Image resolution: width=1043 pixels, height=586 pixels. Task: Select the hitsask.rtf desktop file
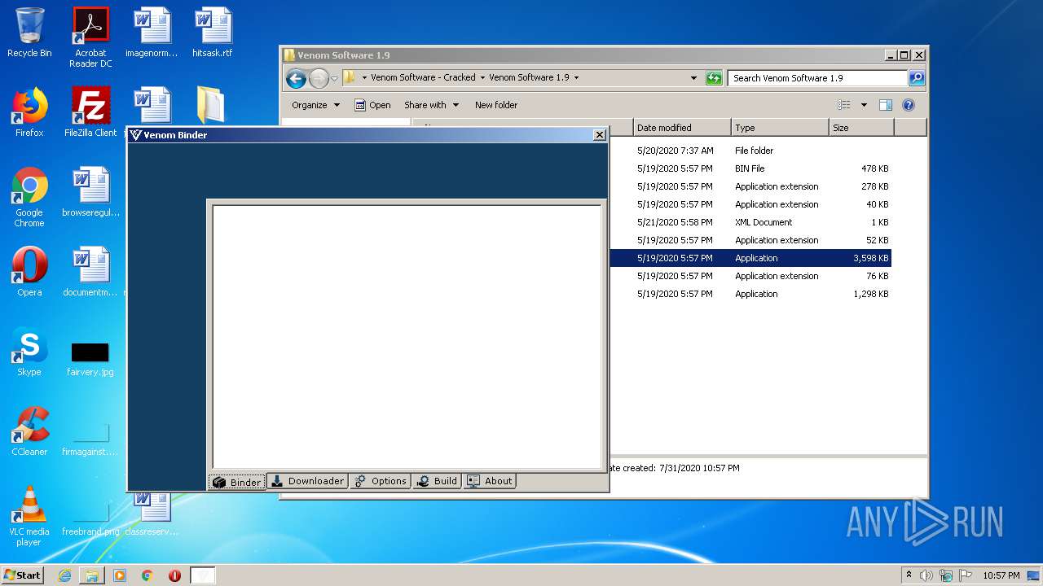tap(213, 33)
